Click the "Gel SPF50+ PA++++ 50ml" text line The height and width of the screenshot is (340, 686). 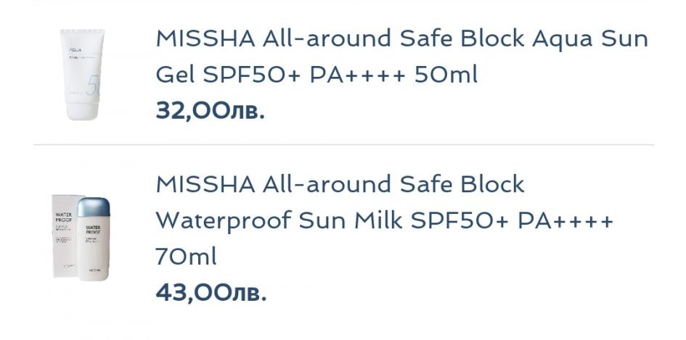317,74
